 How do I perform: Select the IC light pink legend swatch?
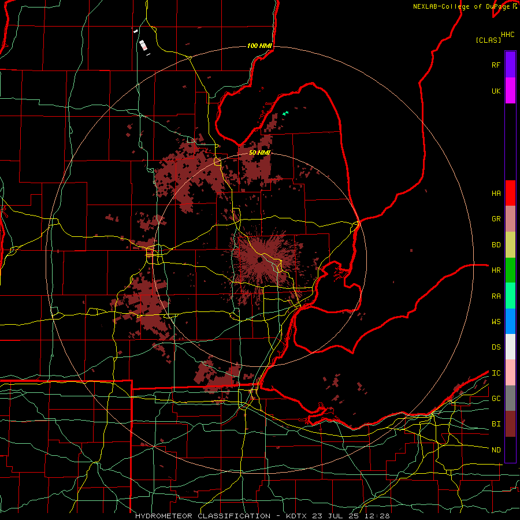(510, 373)
